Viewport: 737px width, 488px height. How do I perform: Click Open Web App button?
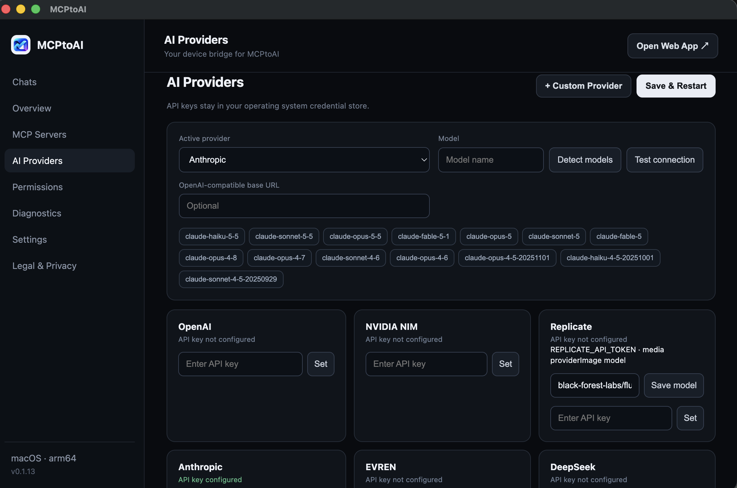coord(673,46)
